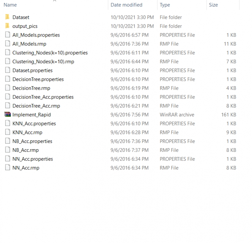Viewport: 252px width, 243px height.
Task: Sort files by the Type column header
Action: point(165,5)
